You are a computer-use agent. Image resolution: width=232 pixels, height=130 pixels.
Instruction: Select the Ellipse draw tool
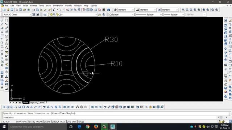(x=2, y=54)
